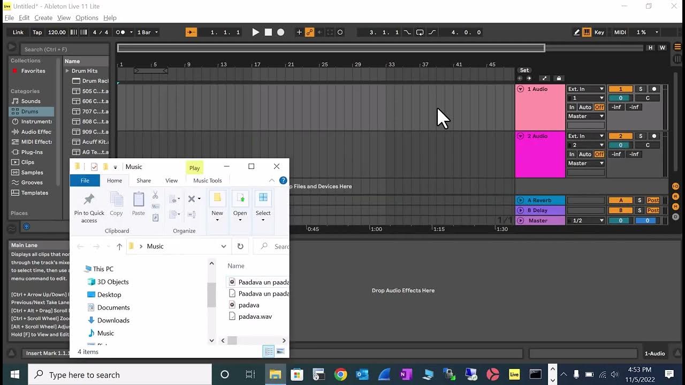Viewport: 685px width, 385px height.
Task: Click the MIDI Arrangement Overdub plus icon
Action: pyautogui.click(x=299, y=32)
